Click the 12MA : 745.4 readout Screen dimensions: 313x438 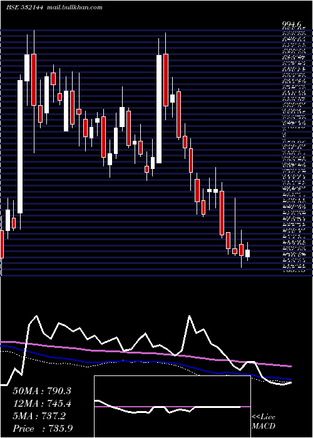pos(42,404)
